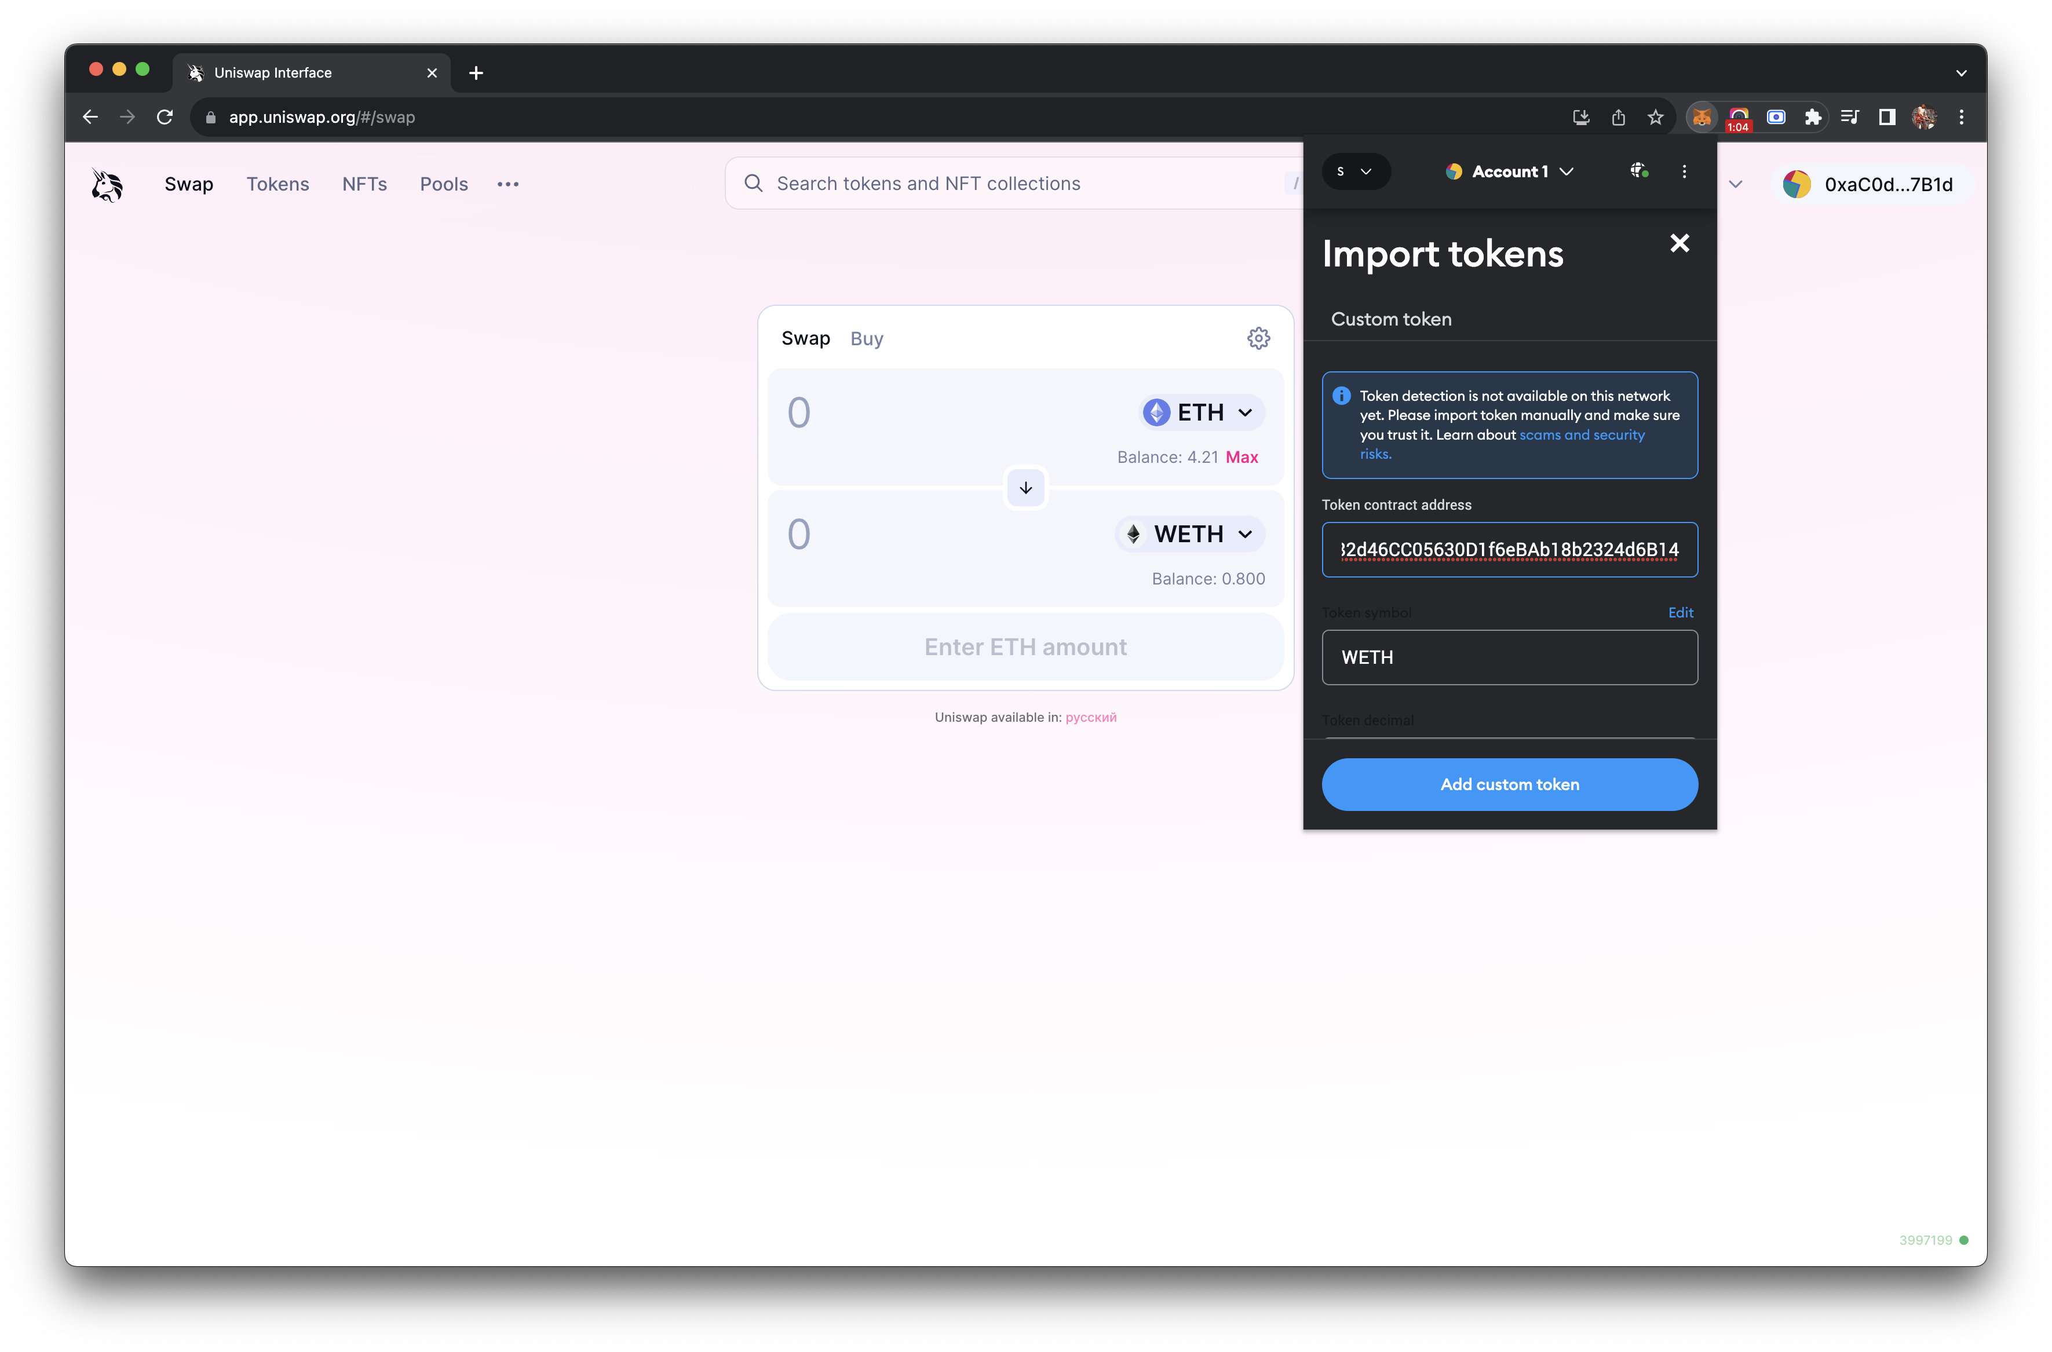Open the more options ellipsis in Uniswap nav
2052x1352 pixels.
[508, 185]
